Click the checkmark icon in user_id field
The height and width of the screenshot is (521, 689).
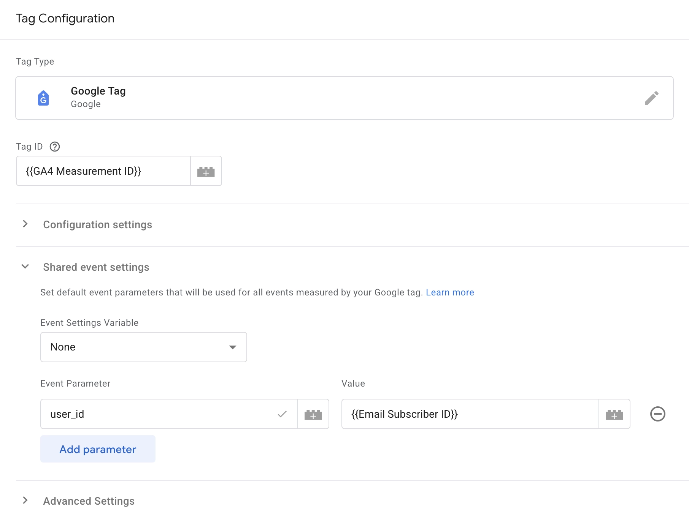(282, 414)
